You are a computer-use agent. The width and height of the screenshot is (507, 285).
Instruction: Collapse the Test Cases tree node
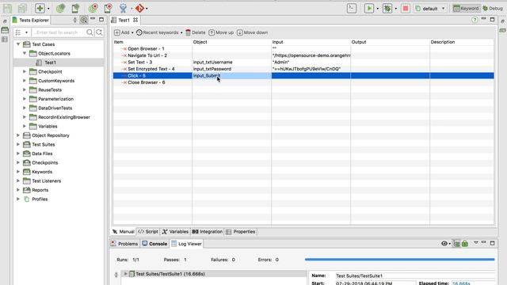pos(18,44)
